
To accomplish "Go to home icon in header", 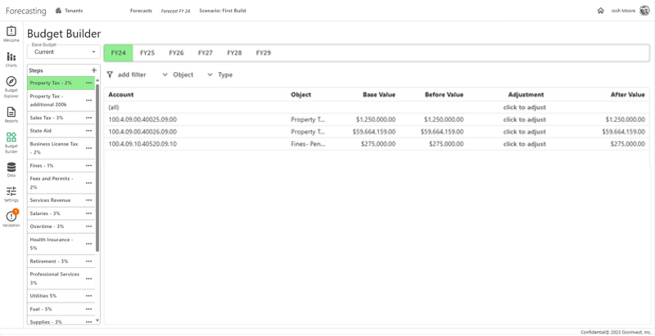I will point(600,11).
